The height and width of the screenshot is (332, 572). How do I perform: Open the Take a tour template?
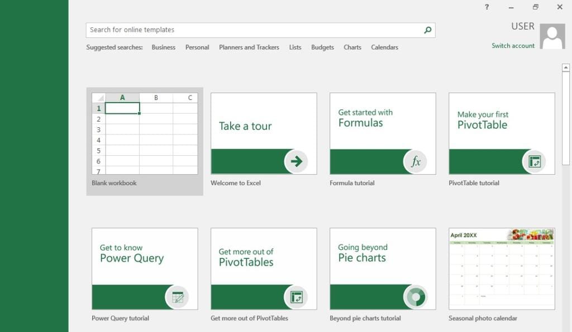264,133
